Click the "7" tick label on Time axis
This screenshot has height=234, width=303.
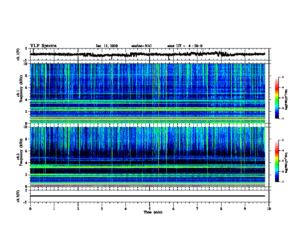pyautogui.click(x=197, y=209)
